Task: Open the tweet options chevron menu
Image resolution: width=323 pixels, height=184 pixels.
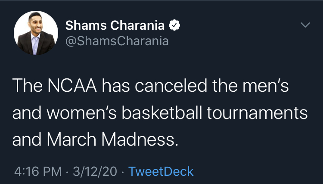Action: coord(305,25)
